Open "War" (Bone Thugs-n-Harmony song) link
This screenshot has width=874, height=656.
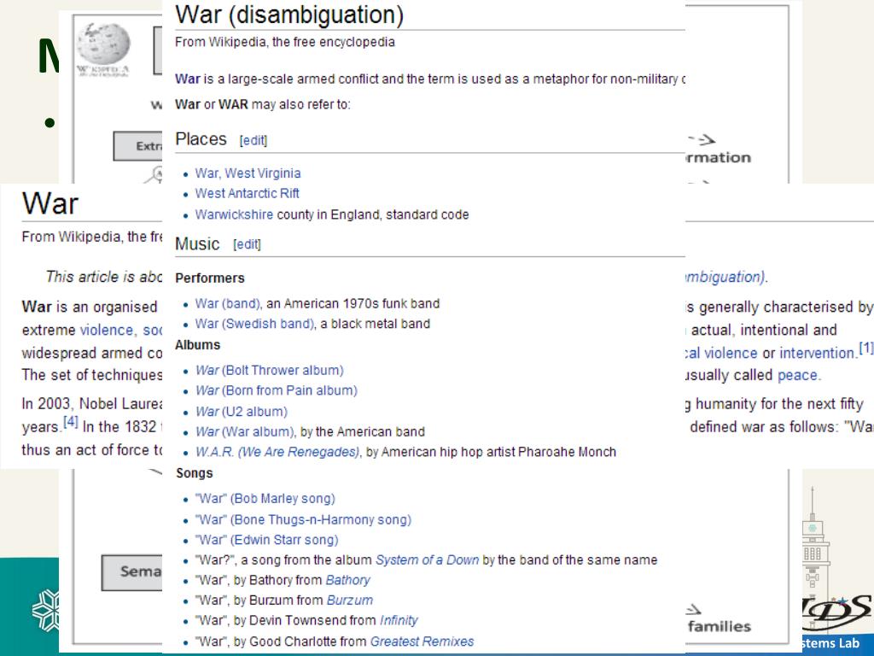303,520
